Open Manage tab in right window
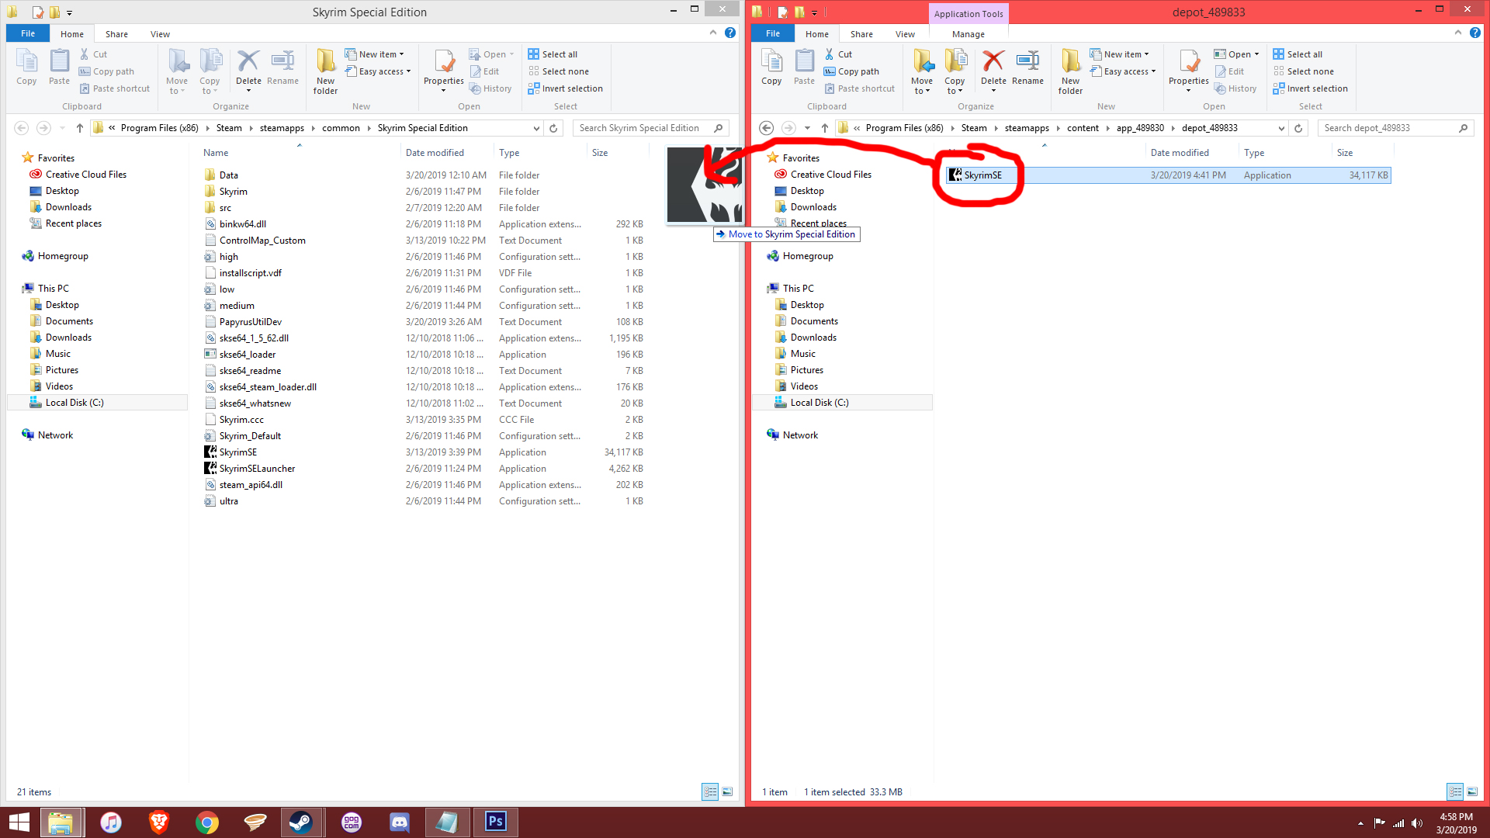 968,34
